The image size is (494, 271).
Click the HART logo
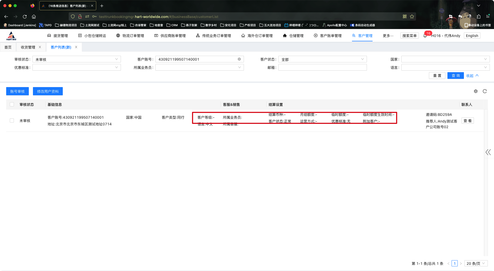(11, 36)
